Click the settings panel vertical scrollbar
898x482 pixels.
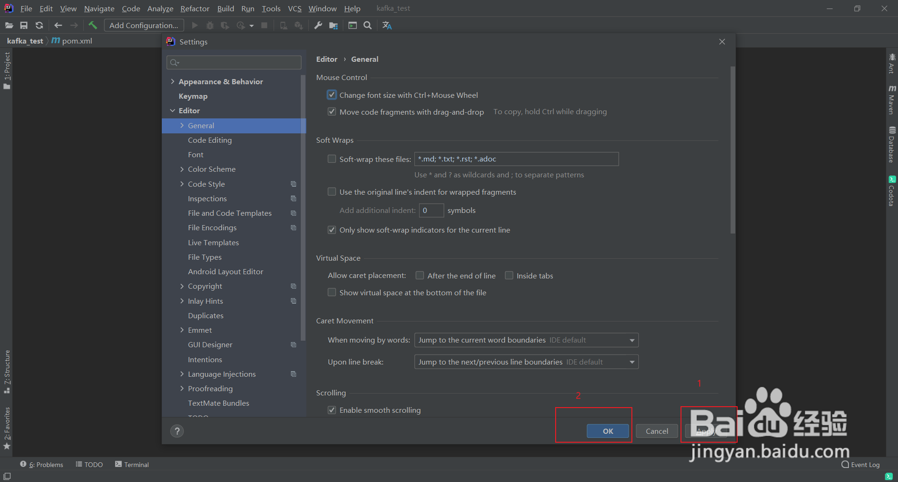pyautogui.click(x=732, y=150)
